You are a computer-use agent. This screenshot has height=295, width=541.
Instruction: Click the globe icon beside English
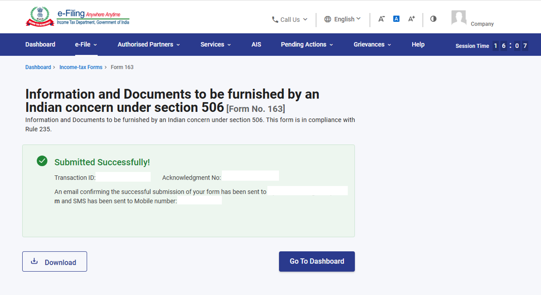click(x=327, y=19)
